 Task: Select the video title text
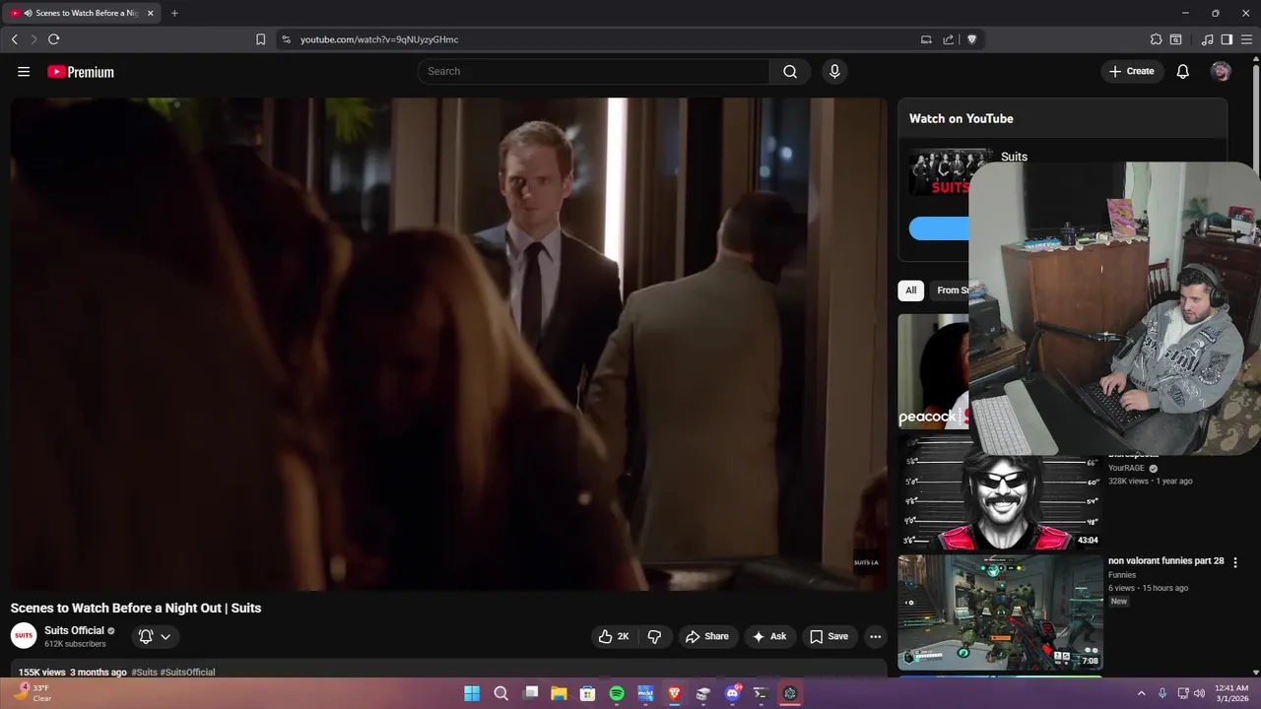pyautogui.click(x=136, y=608)
